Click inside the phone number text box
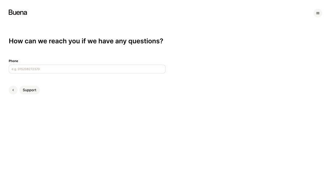 tap(87, 69)
